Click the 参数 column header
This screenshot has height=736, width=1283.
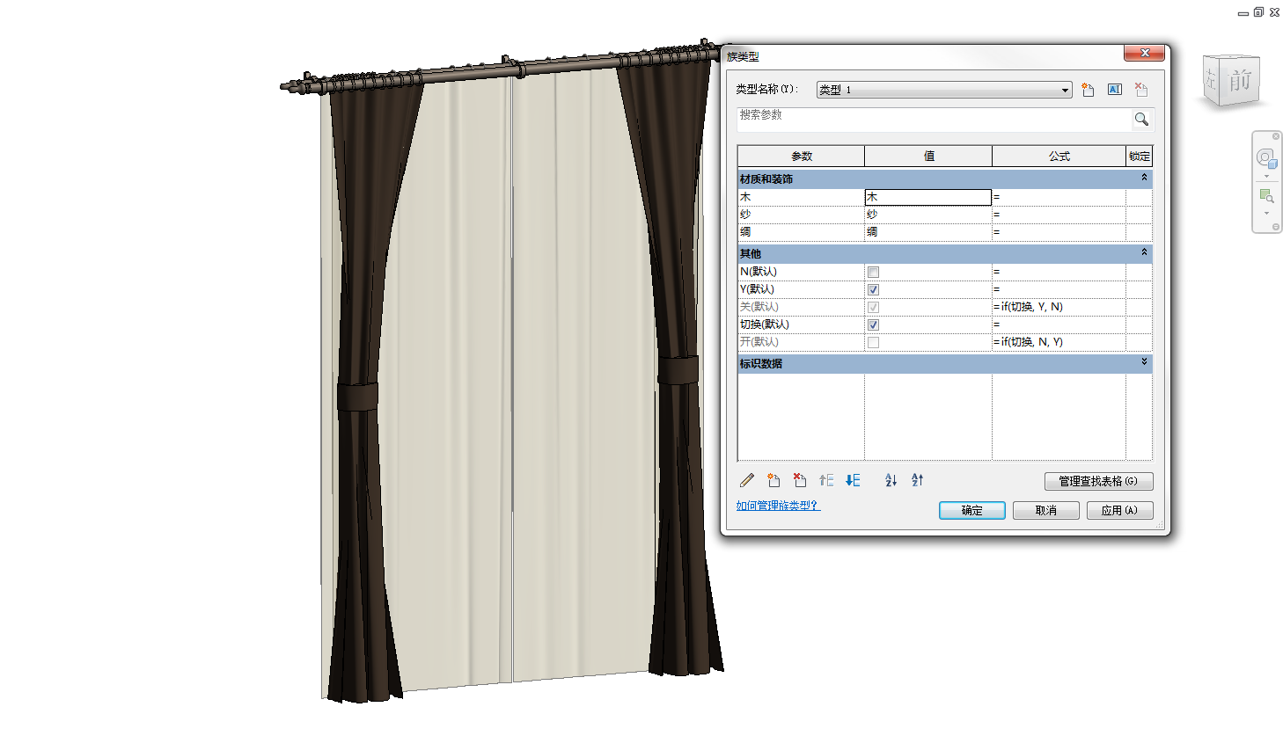click(x=802, y=157)
